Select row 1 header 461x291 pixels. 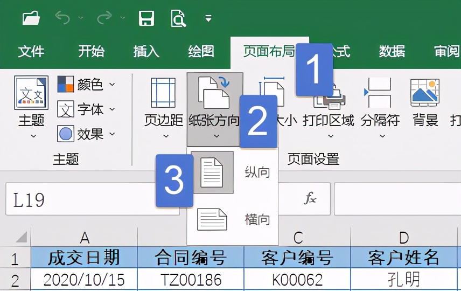[15, 258]
